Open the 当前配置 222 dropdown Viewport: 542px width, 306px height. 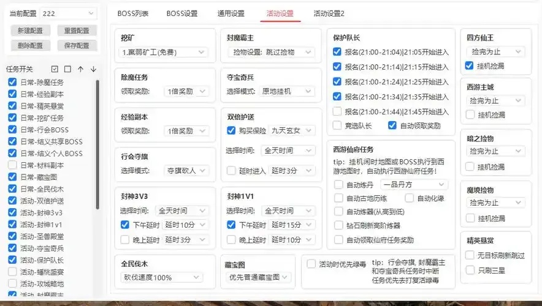click(x=69, y=13)
